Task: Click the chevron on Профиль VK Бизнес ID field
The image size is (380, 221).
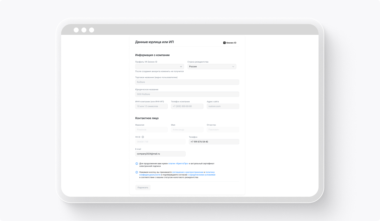Action: tap(181, 67)
